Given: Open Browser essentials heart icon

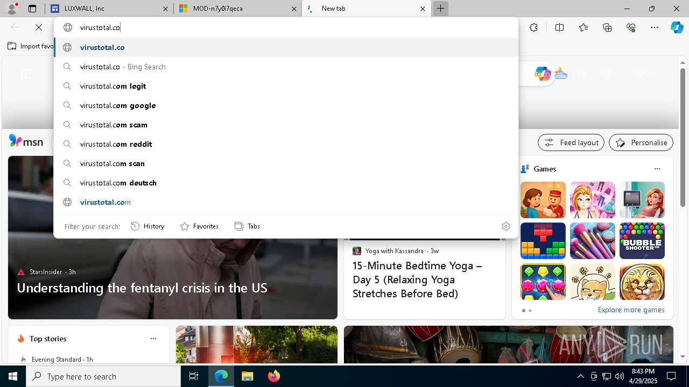Looking at the screenshot, I should coord(631,27).
